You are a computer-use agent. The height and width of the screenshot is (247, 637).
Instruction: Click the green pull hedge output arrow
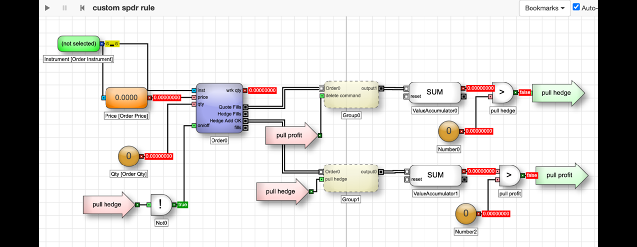556,93
